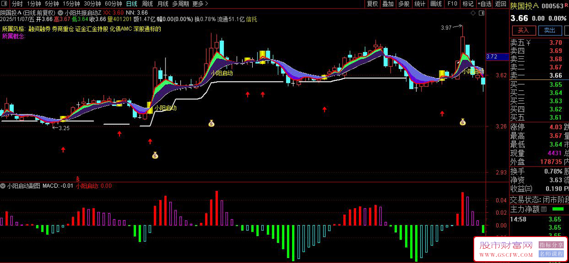Click the red 买入 buy button
The width and height of the screenshot is (569, 263).
(523, 30)
